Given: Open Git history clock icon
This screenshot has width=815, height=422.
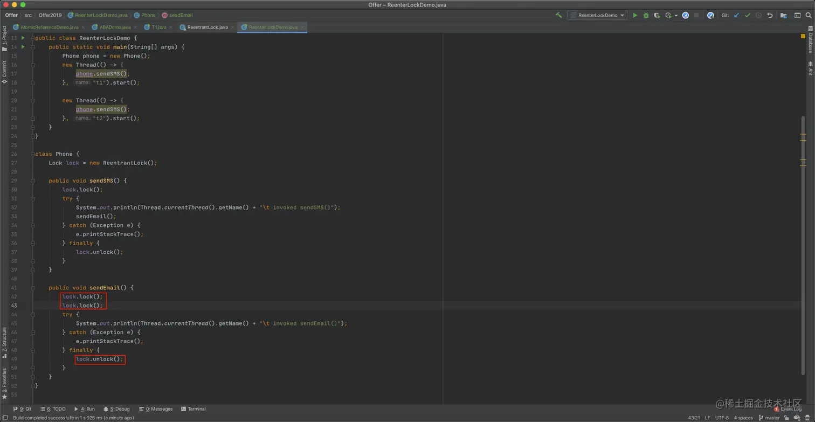Looking at the screenshot, I should 758,16.
